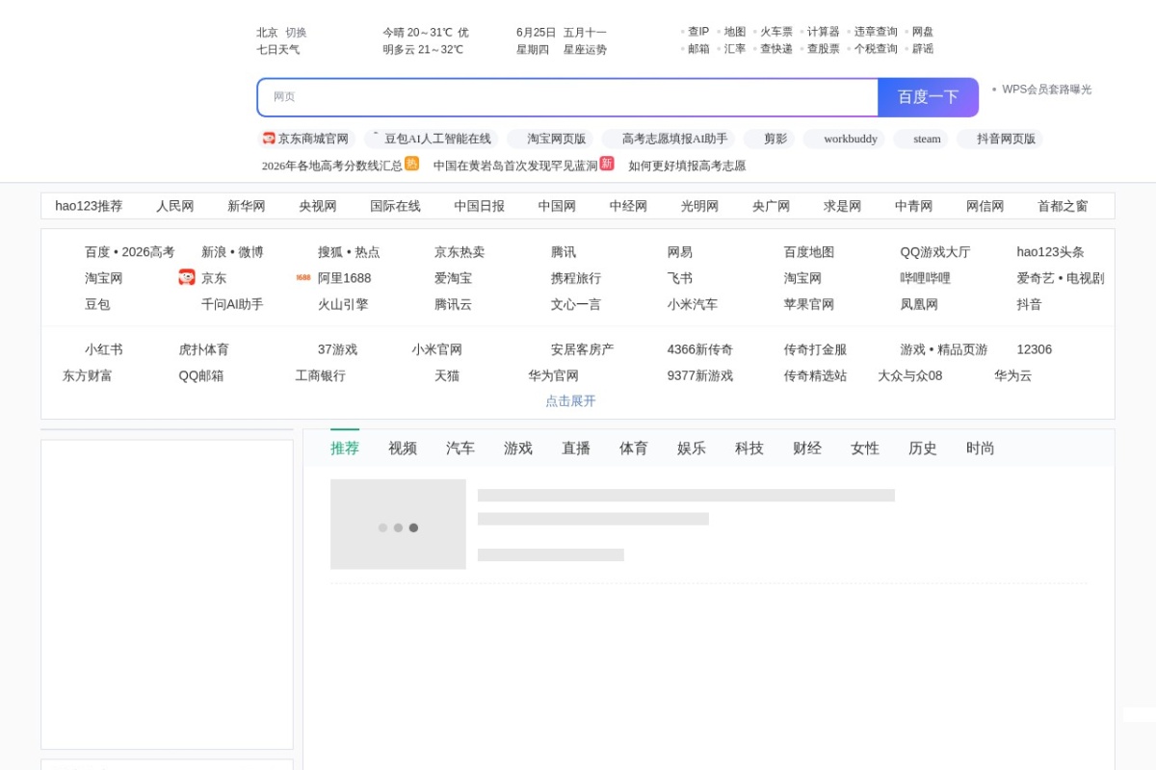Open the 个税查询 tool link
The width and height of the screenshot is (1156, 770).
[876, 49]
